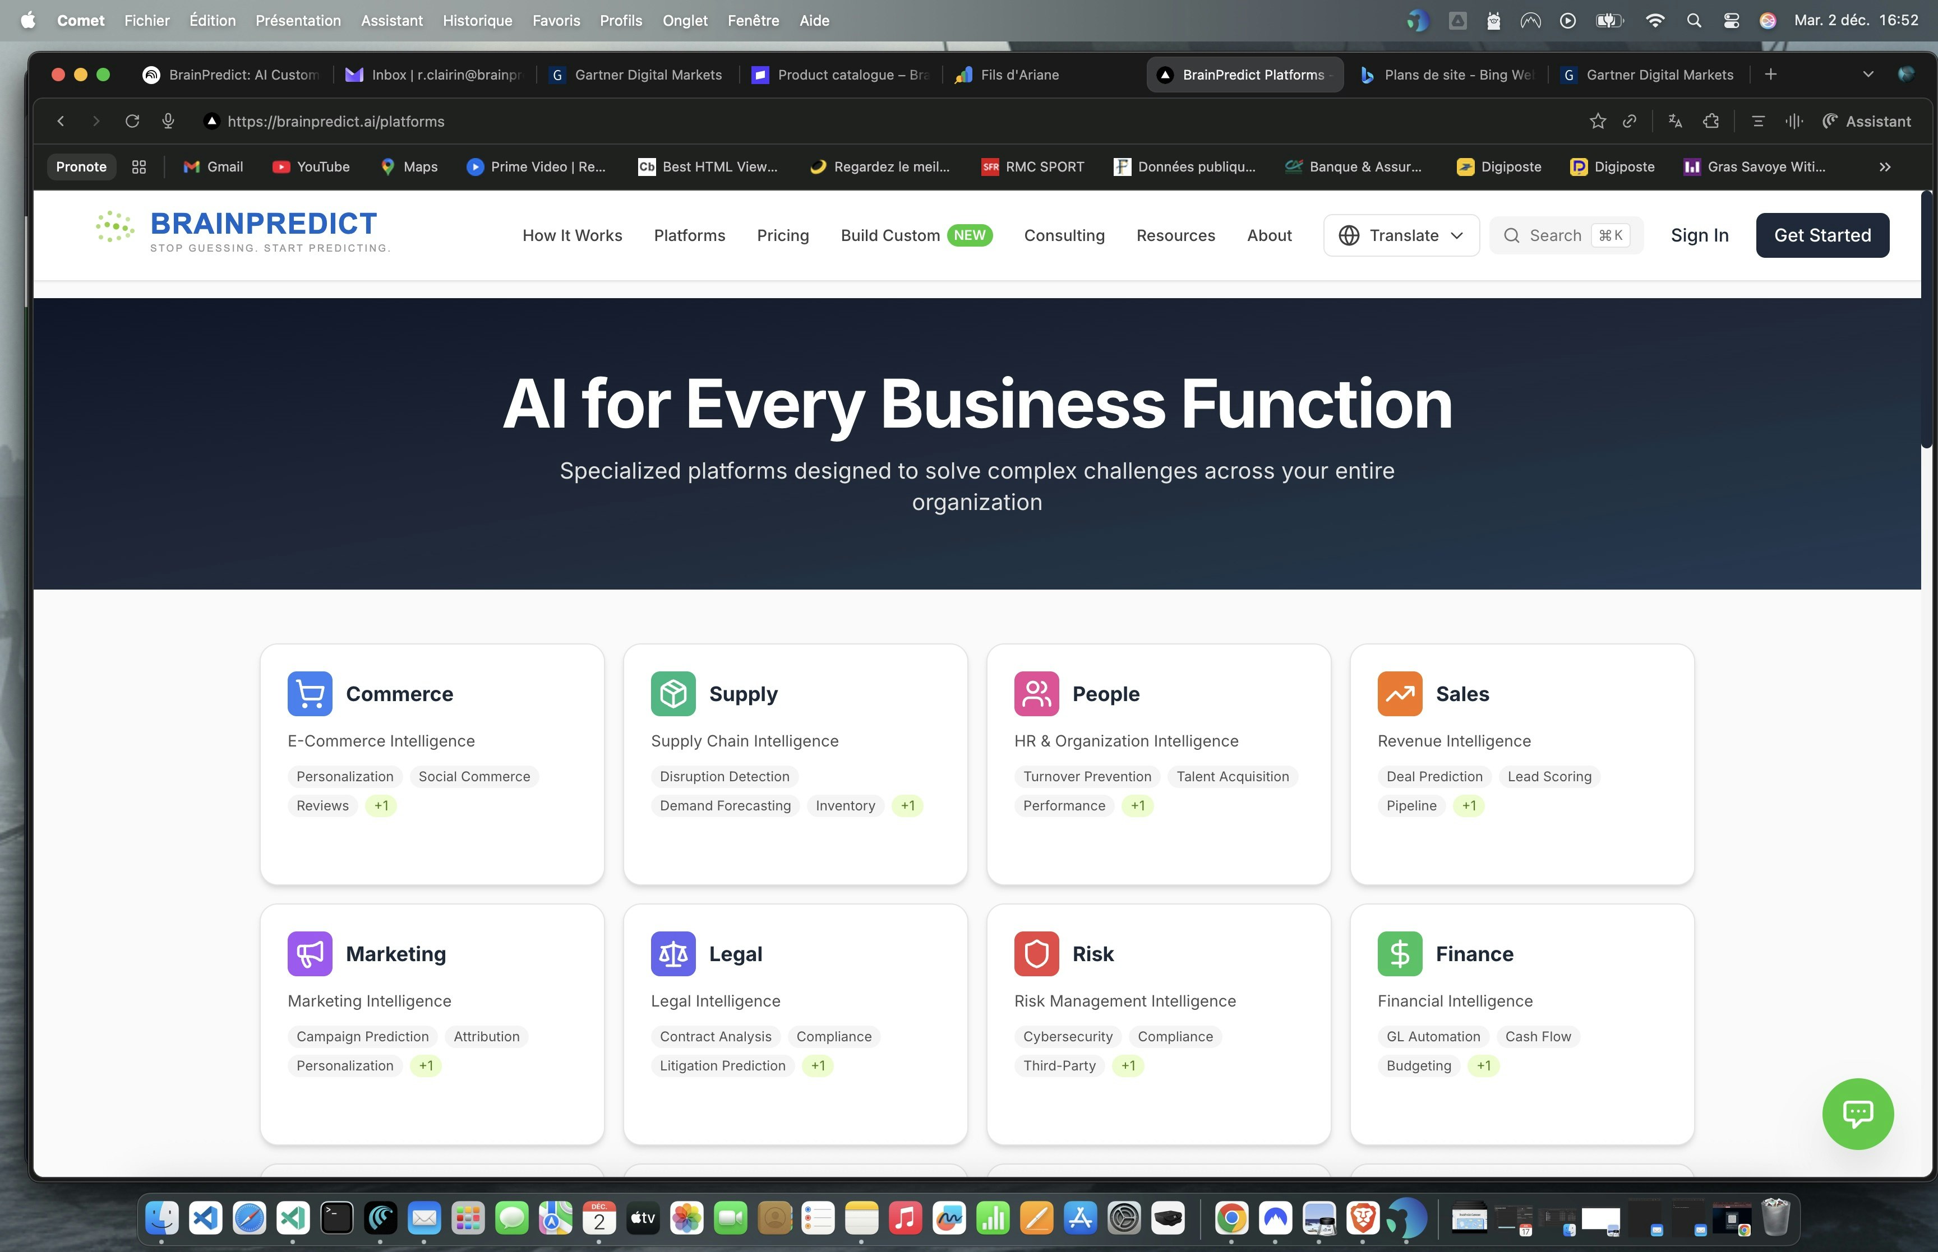1938x1252 pixels.
Task: Click the voice waveform icon in the toolbar
Action: (1794, 121)
